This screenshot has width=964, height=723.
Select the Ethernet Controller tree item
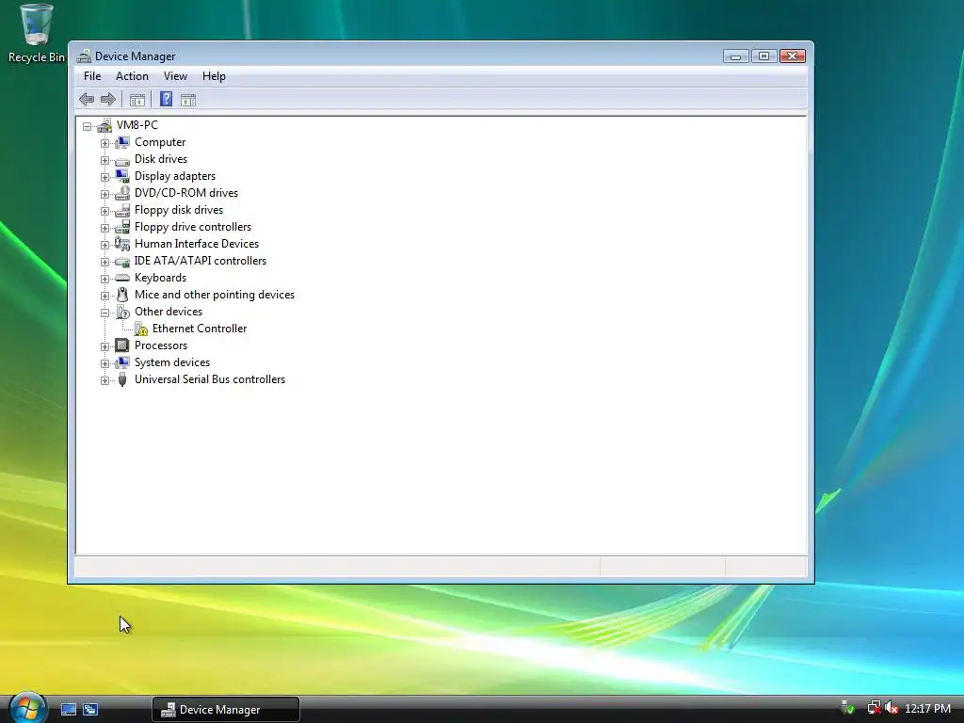(200, 329)
